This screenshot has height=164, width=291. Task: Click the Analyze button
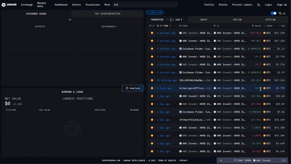click(x=133, y=88)
